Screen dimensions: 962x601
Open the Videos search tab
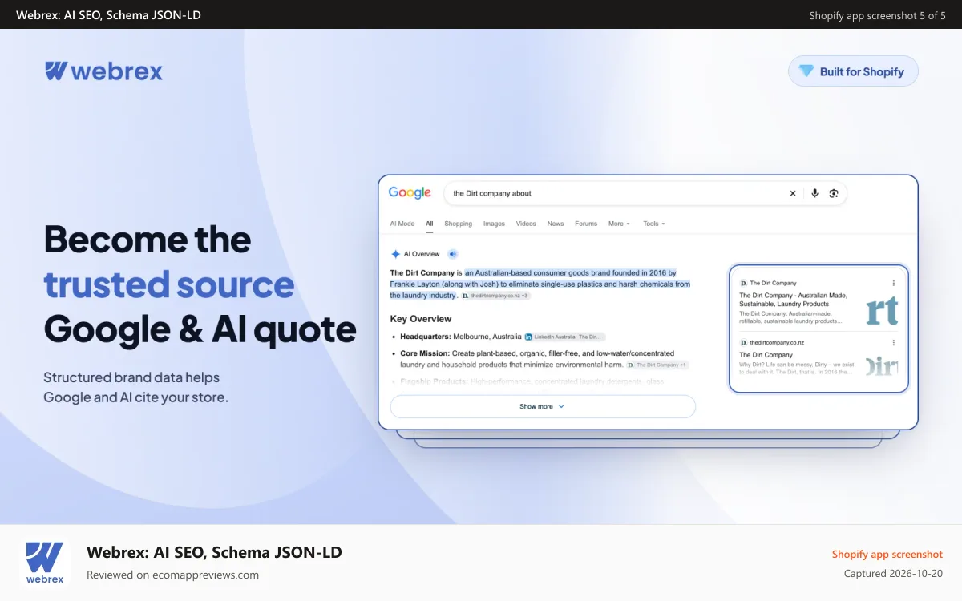click(x=526, y=224)
